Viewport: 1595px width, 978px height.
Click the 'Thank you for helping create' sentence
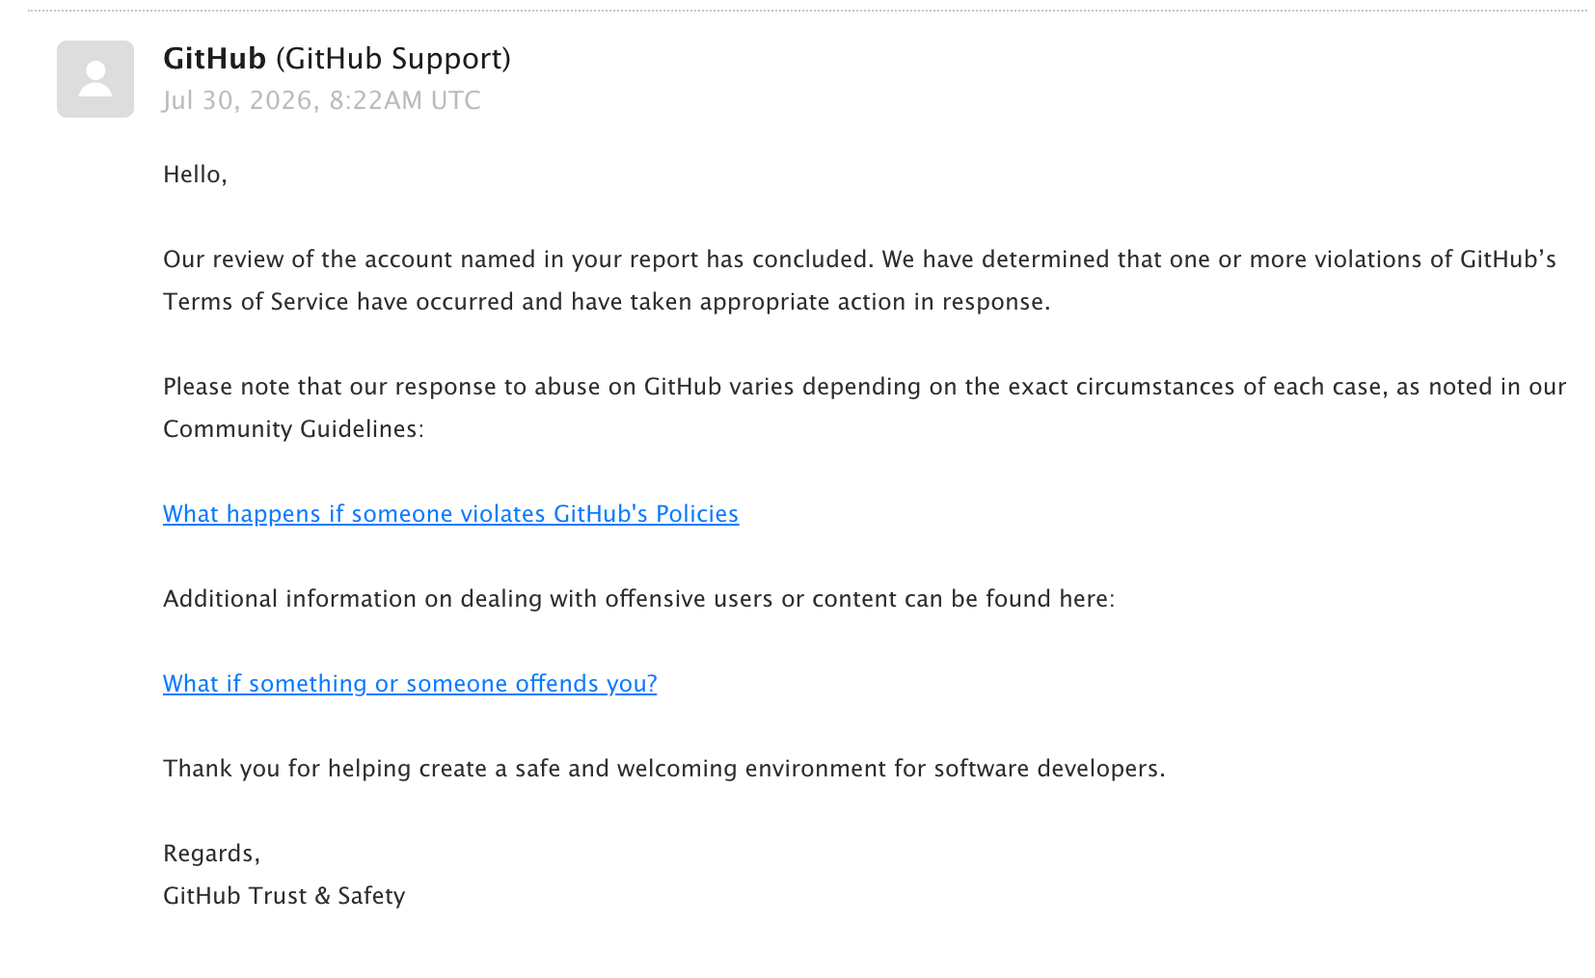[664, 769]
